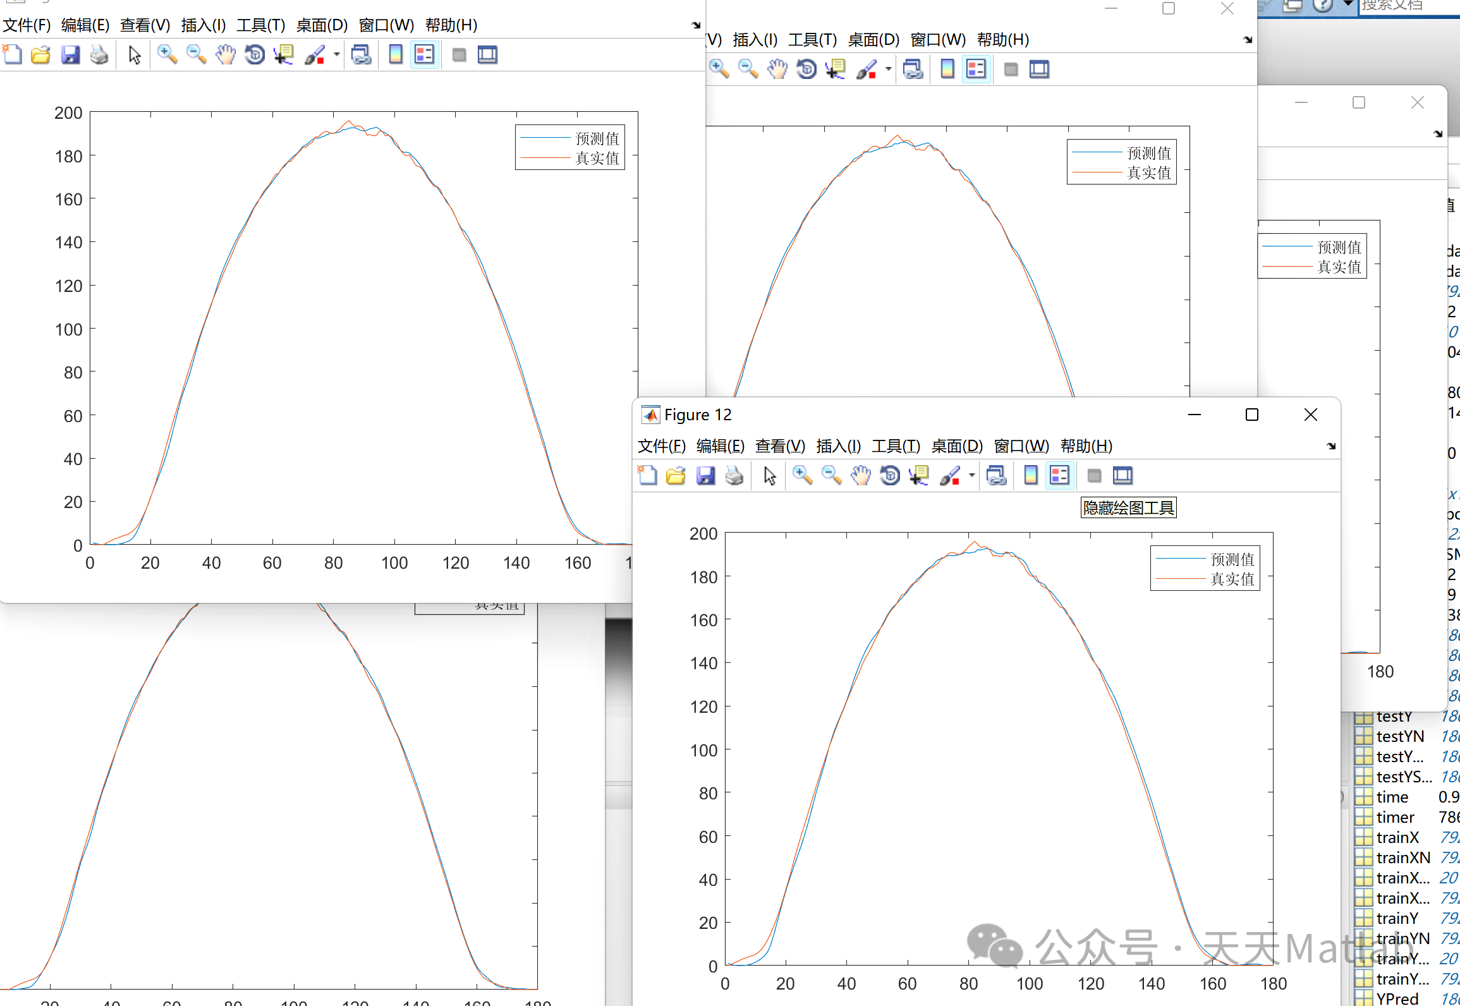1460x1006 pixels.
Task: Toggle Insert Colorbar in top-left figure window
Action: coord(396,55)
